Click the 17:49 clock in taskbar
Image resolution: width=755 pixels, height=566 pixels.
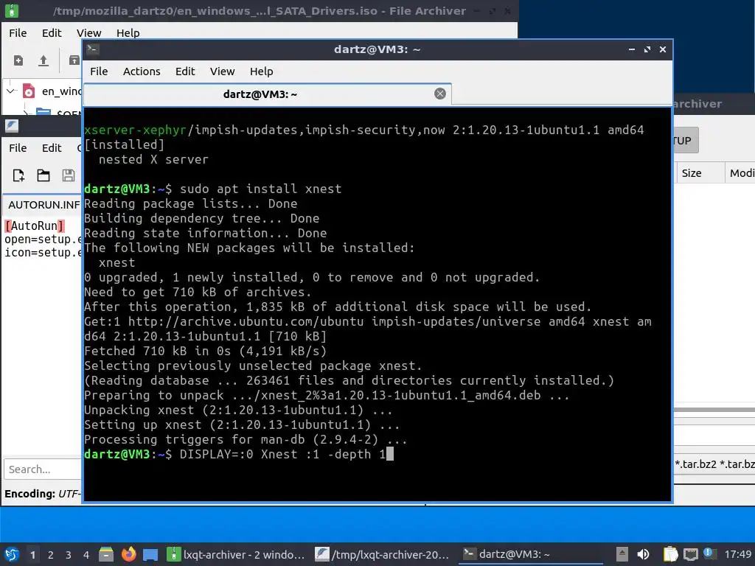point(737,554)
